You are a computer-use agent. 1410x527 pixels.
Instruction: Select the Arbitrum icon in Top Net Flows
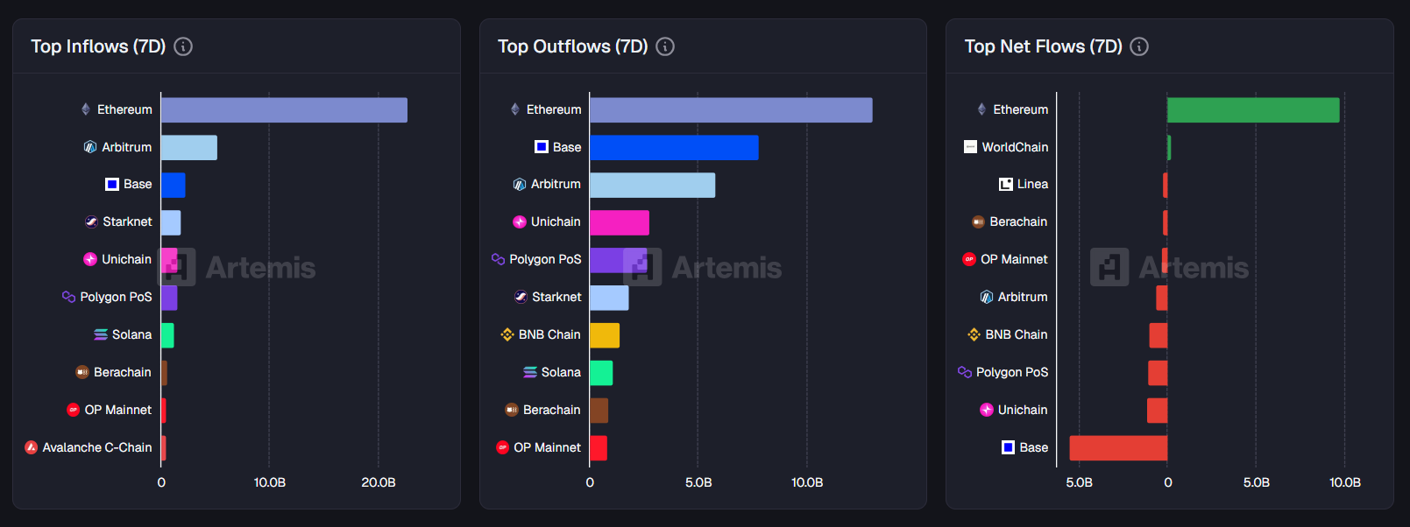tap(987, 297)
